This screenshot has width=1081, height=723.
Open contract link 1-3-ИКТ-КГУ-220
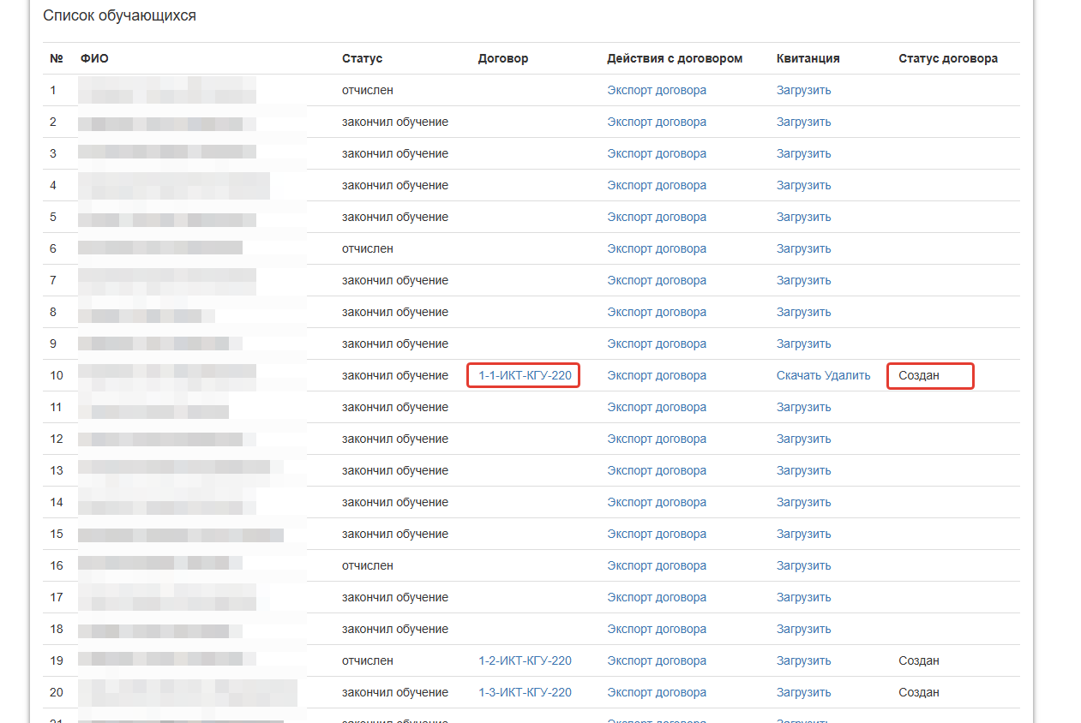[525, 692]
